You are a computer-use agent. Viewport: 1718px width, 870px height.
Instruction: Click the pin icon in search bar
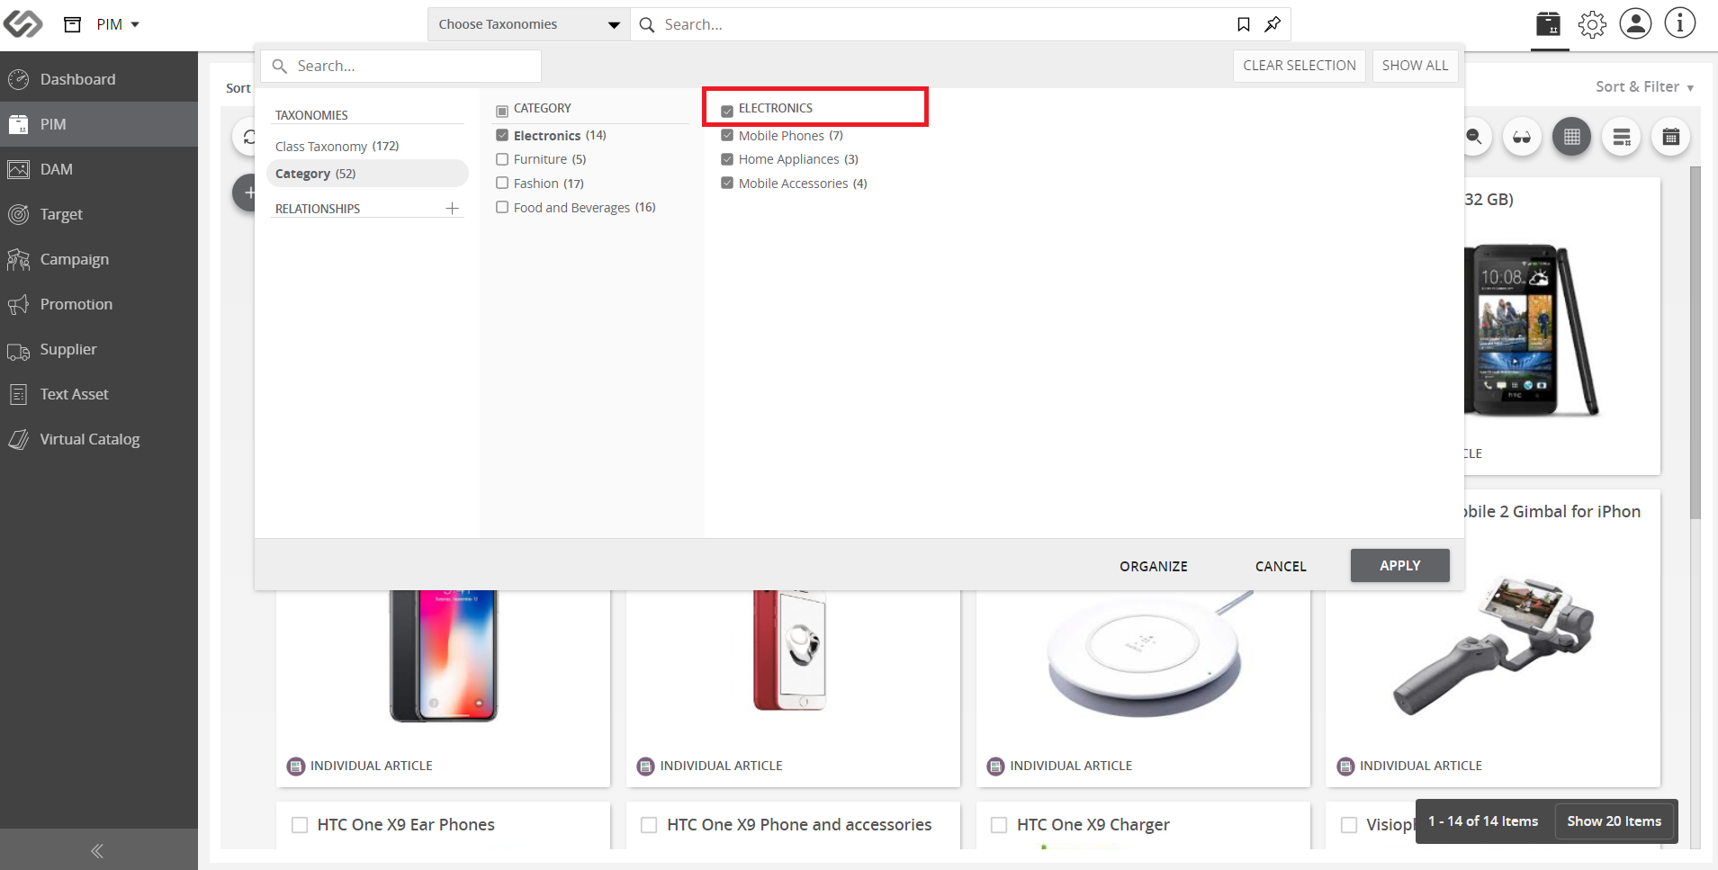(1273, 24)
